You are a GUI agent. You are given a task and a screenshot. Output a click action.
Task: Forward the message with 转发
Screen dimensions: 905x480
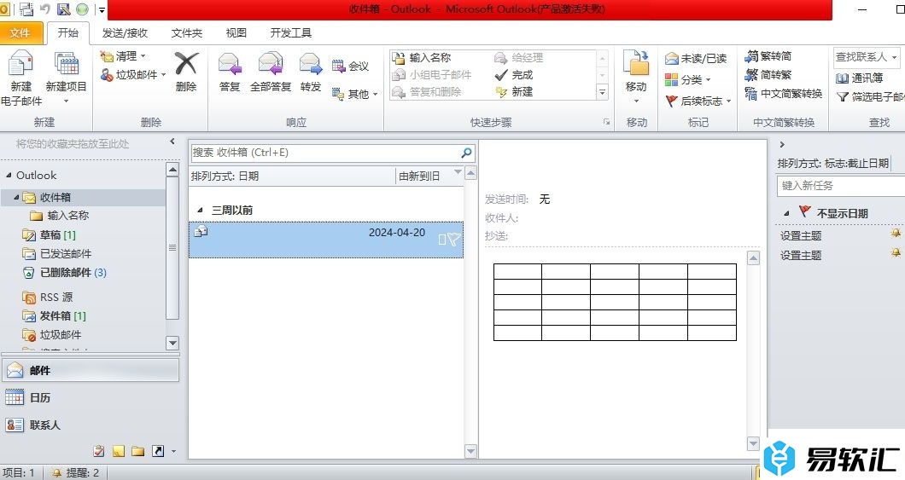pyautogui.click(x=311, y=72)
